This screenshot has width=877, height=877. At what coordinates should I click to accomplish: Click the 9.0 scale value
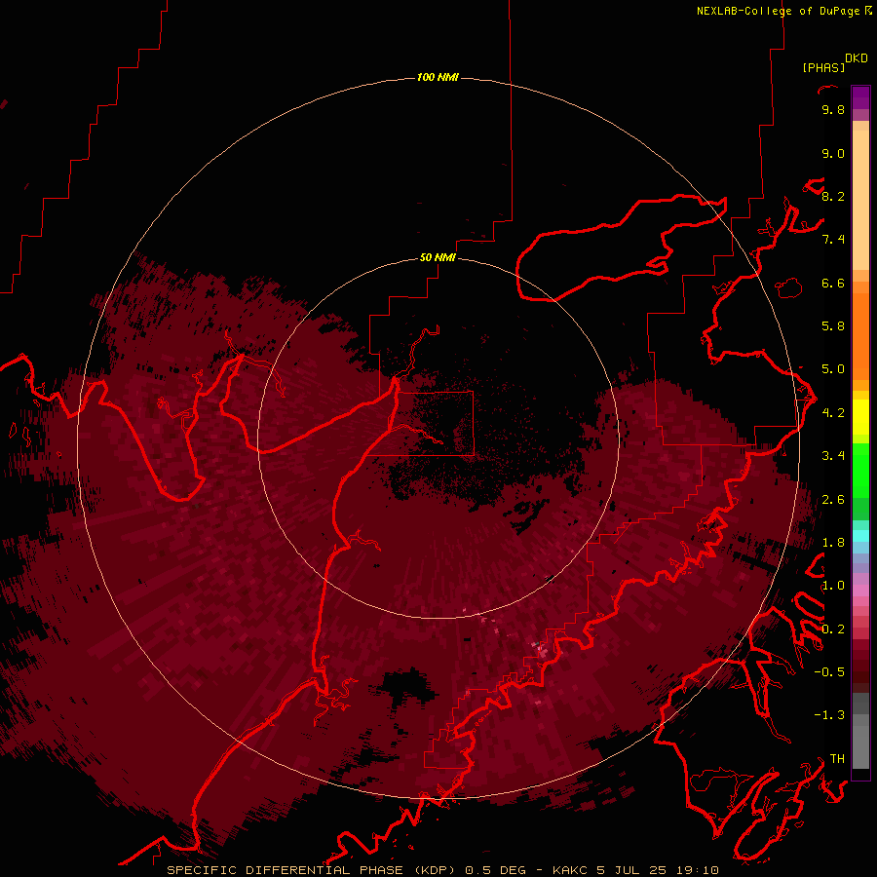tap(833, 153)
